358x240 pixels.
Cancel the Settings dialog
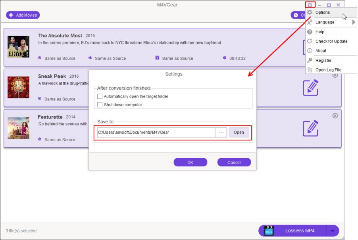[x=234, y=162]
